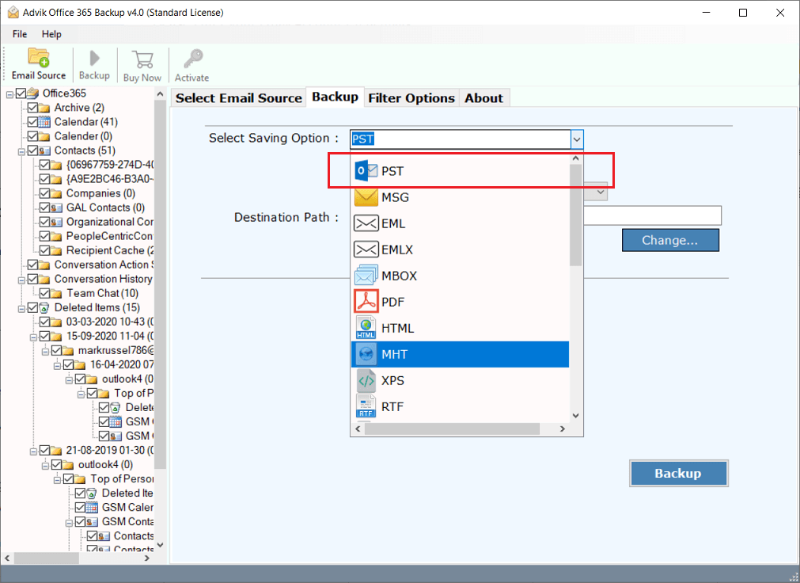
Task: Click the Buy Now shopping cart icon
Action: (142, 59)
